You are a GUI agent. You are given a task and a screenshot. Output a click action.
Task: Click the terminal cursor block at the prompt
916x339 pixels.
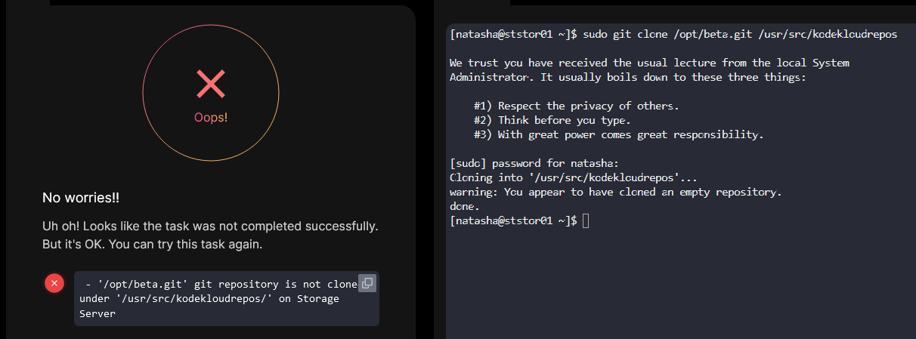586,220
